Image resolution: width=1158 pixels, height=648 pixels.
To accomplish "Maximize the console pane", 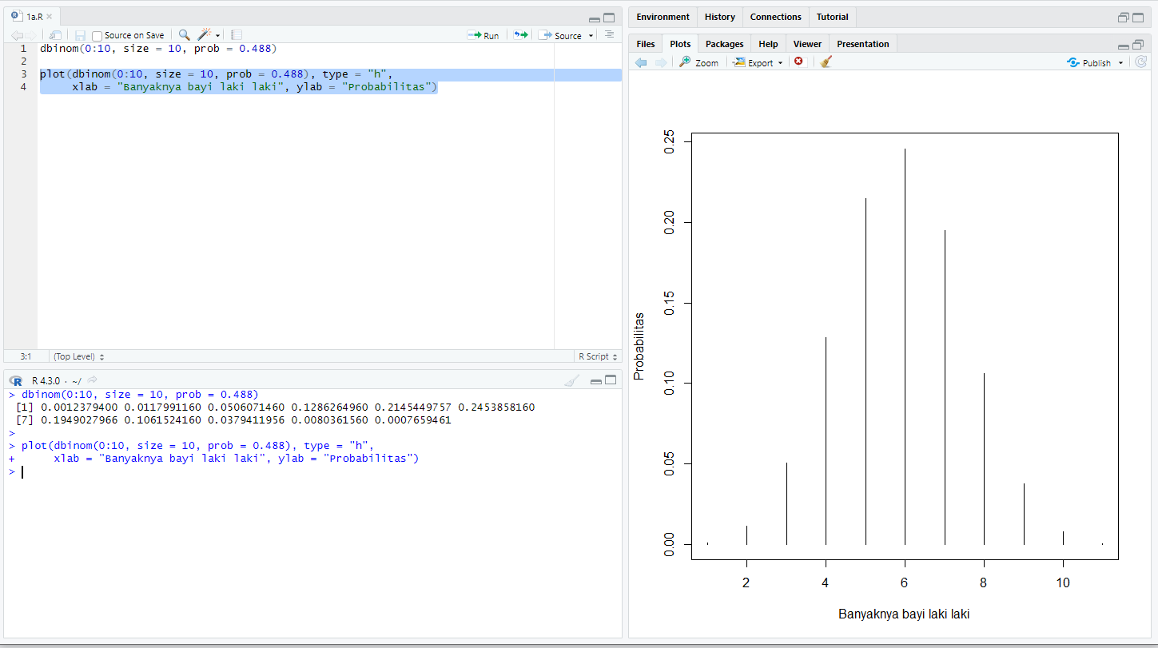I will click(x=611, y=380).
